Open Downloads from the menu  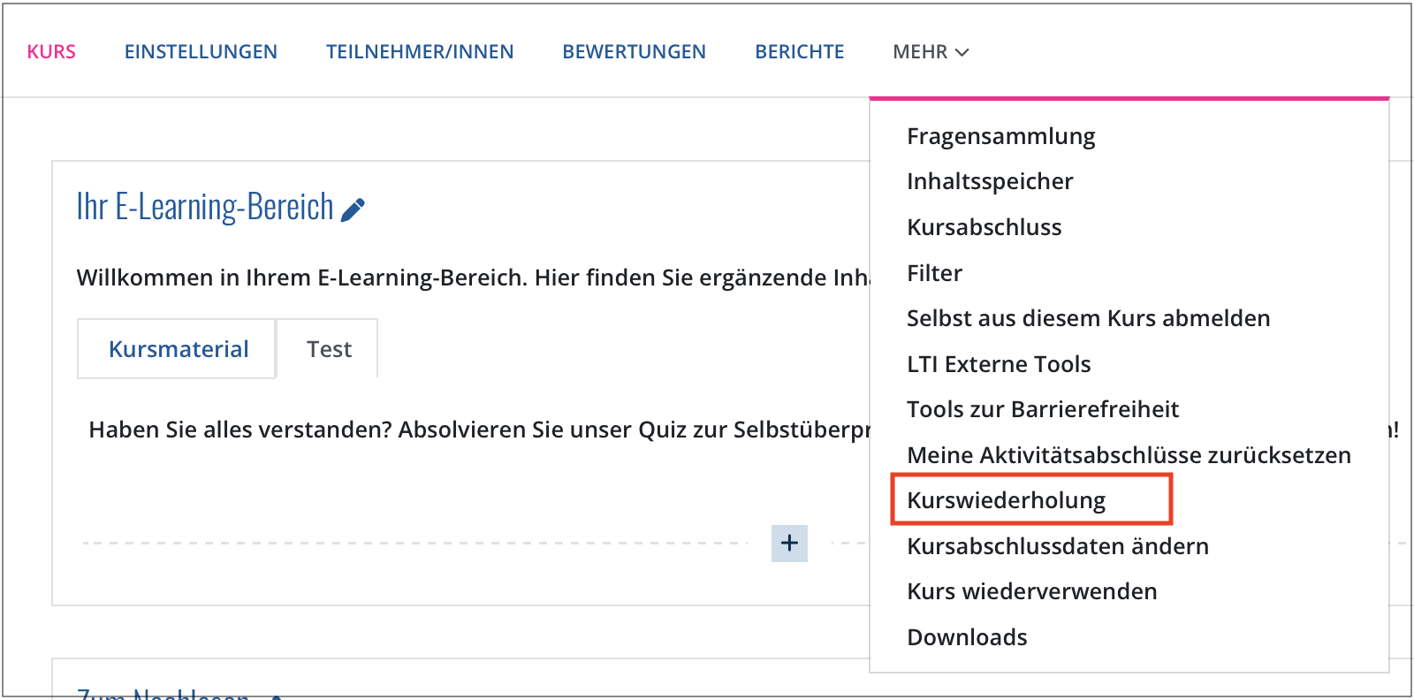point(967,637)
